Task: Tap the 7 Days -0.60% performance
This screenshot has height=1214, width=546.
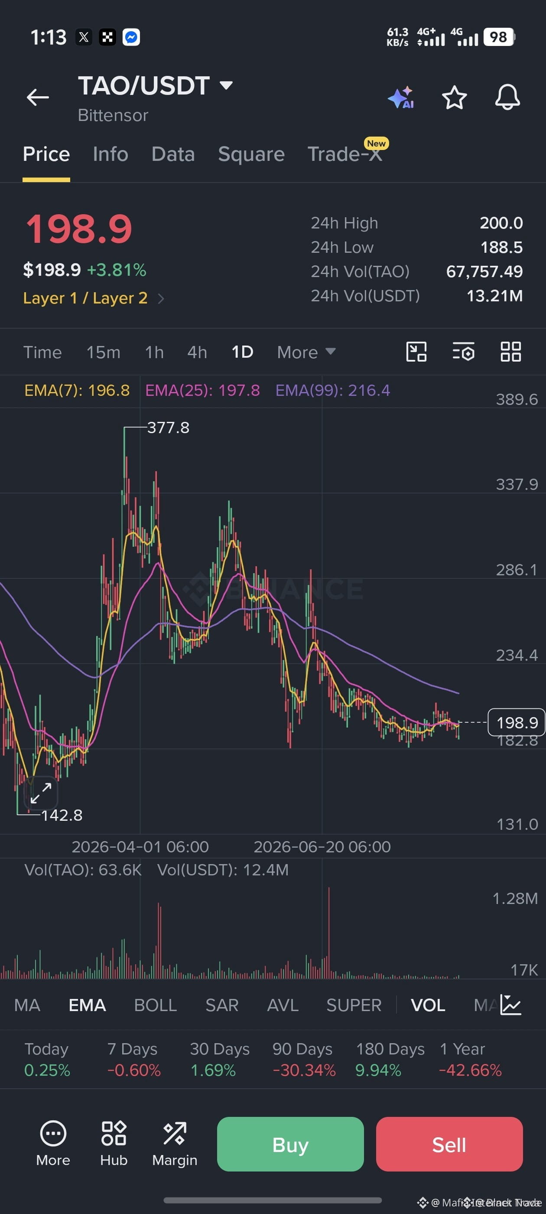Action: 134,1059
